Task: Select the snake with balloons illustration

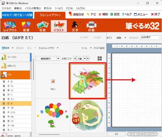Action: tap(53, 115)
